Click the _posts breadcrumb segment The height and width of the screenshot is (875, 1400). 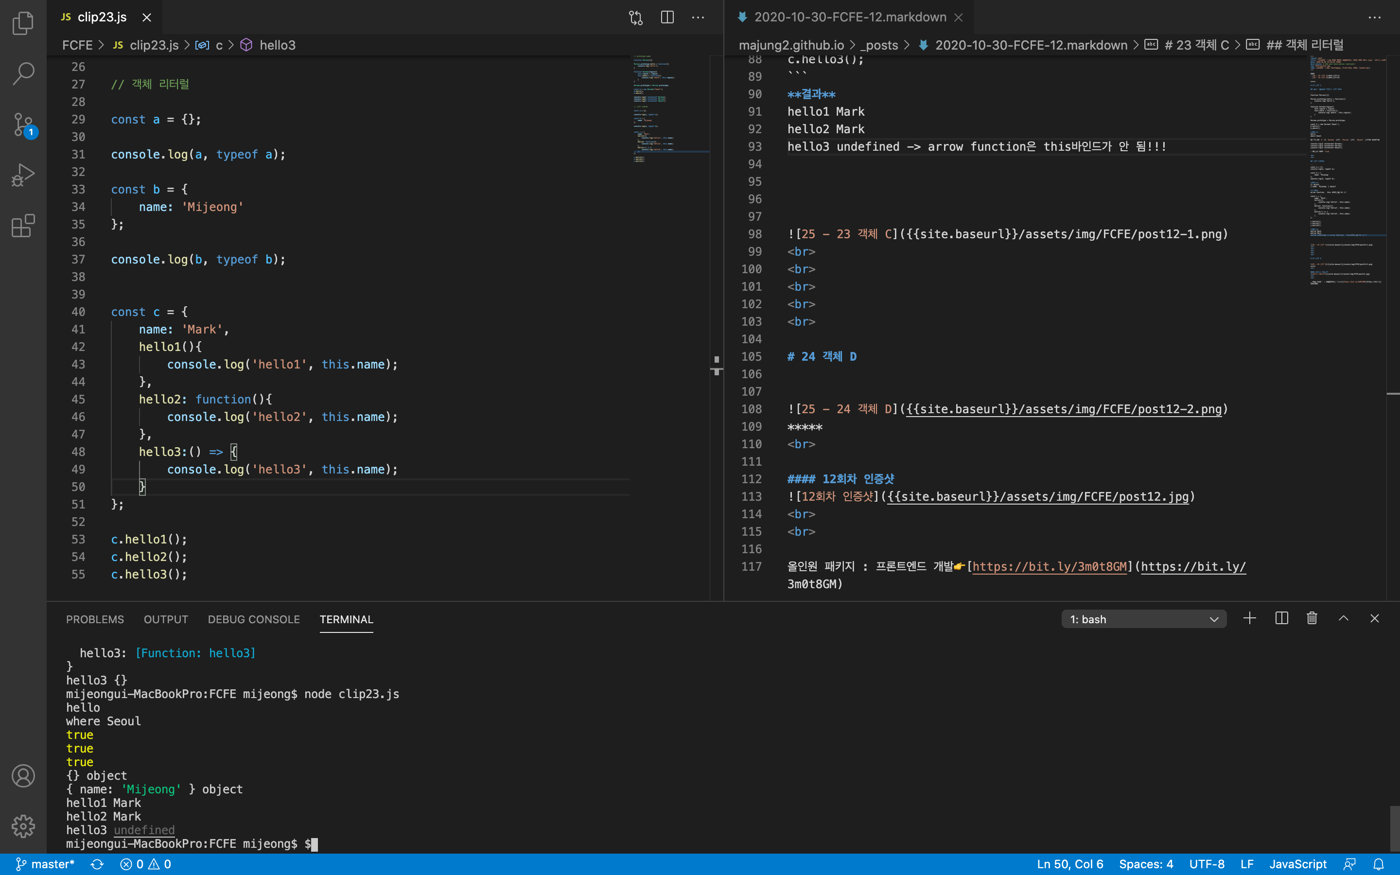tap(879, 45)
